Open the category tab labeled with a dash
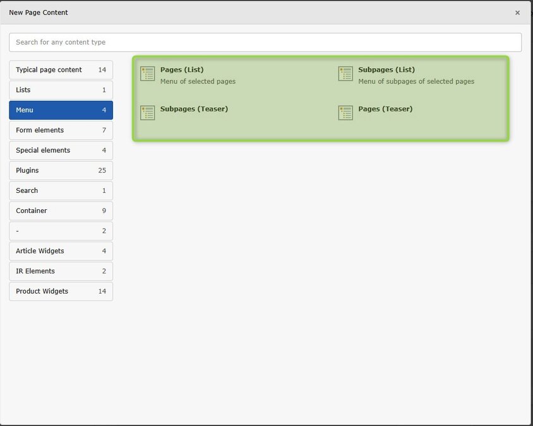 [61, 231]
